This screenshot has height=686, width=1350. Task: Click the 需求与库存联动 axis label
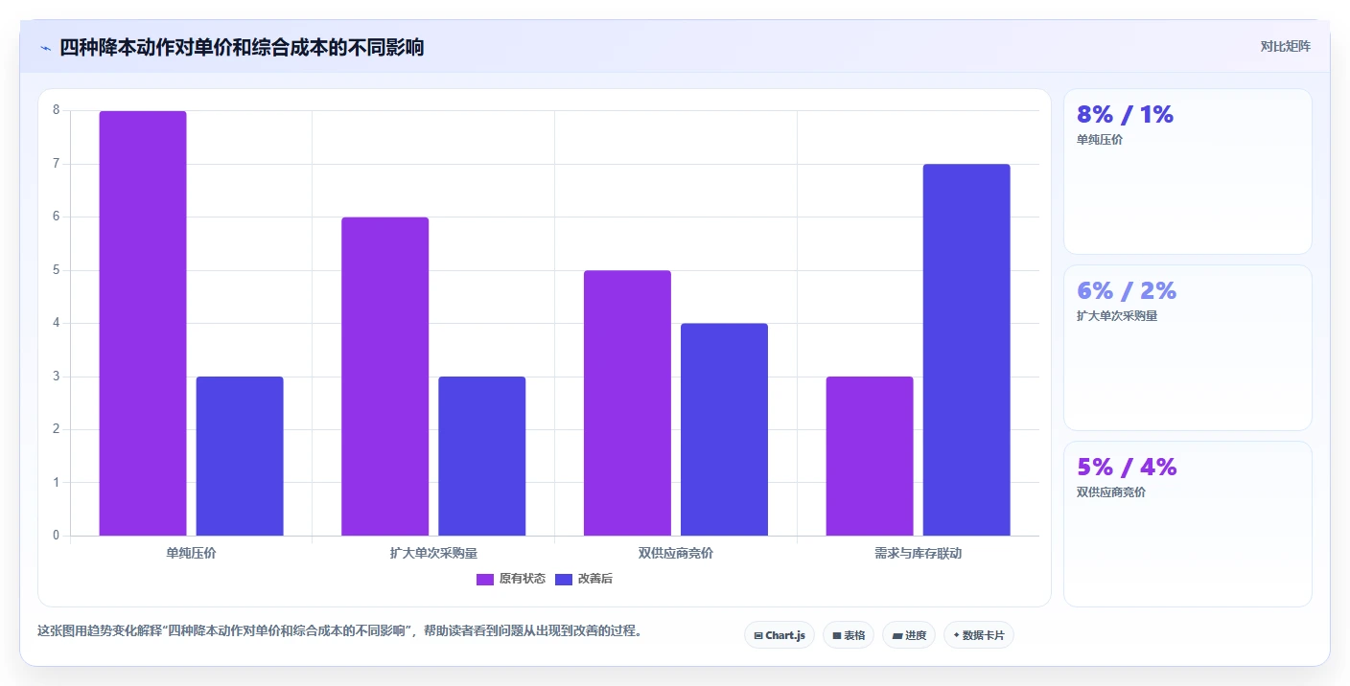[x=918, y=553]
